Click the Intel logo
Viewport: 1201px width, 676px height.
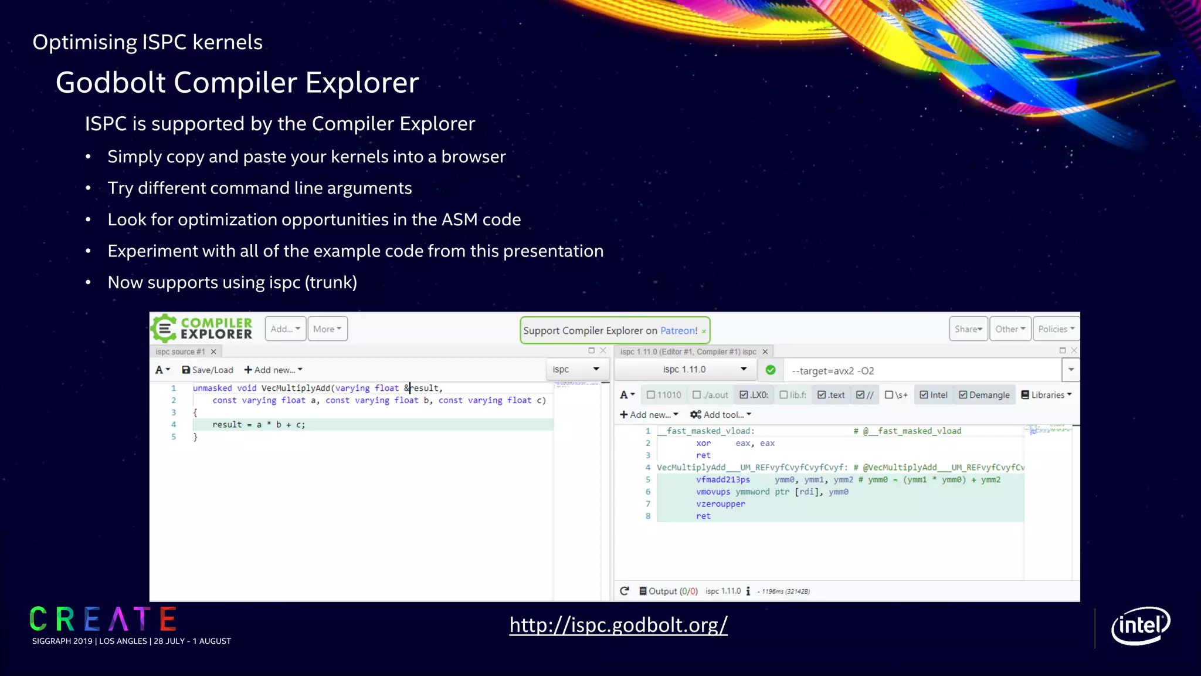[1141, 626]
